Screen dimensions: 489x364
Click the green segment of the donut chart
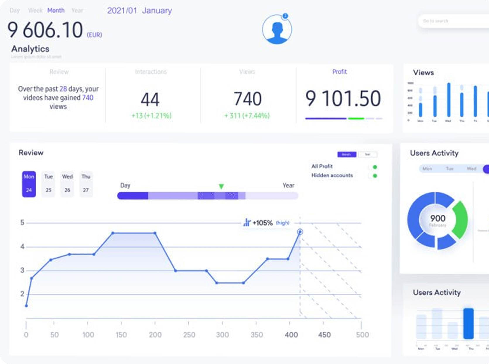461,219
